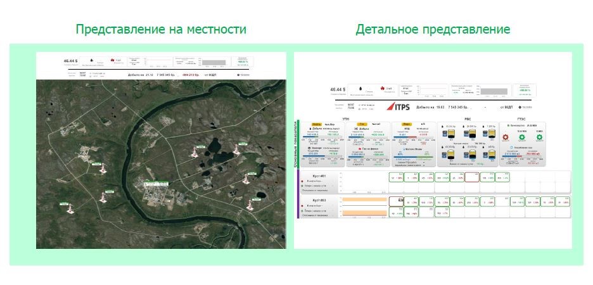Click the bottom-right tank in the РВС panel
The height and width of the screenshot is (285, 593).
[491, 154]
